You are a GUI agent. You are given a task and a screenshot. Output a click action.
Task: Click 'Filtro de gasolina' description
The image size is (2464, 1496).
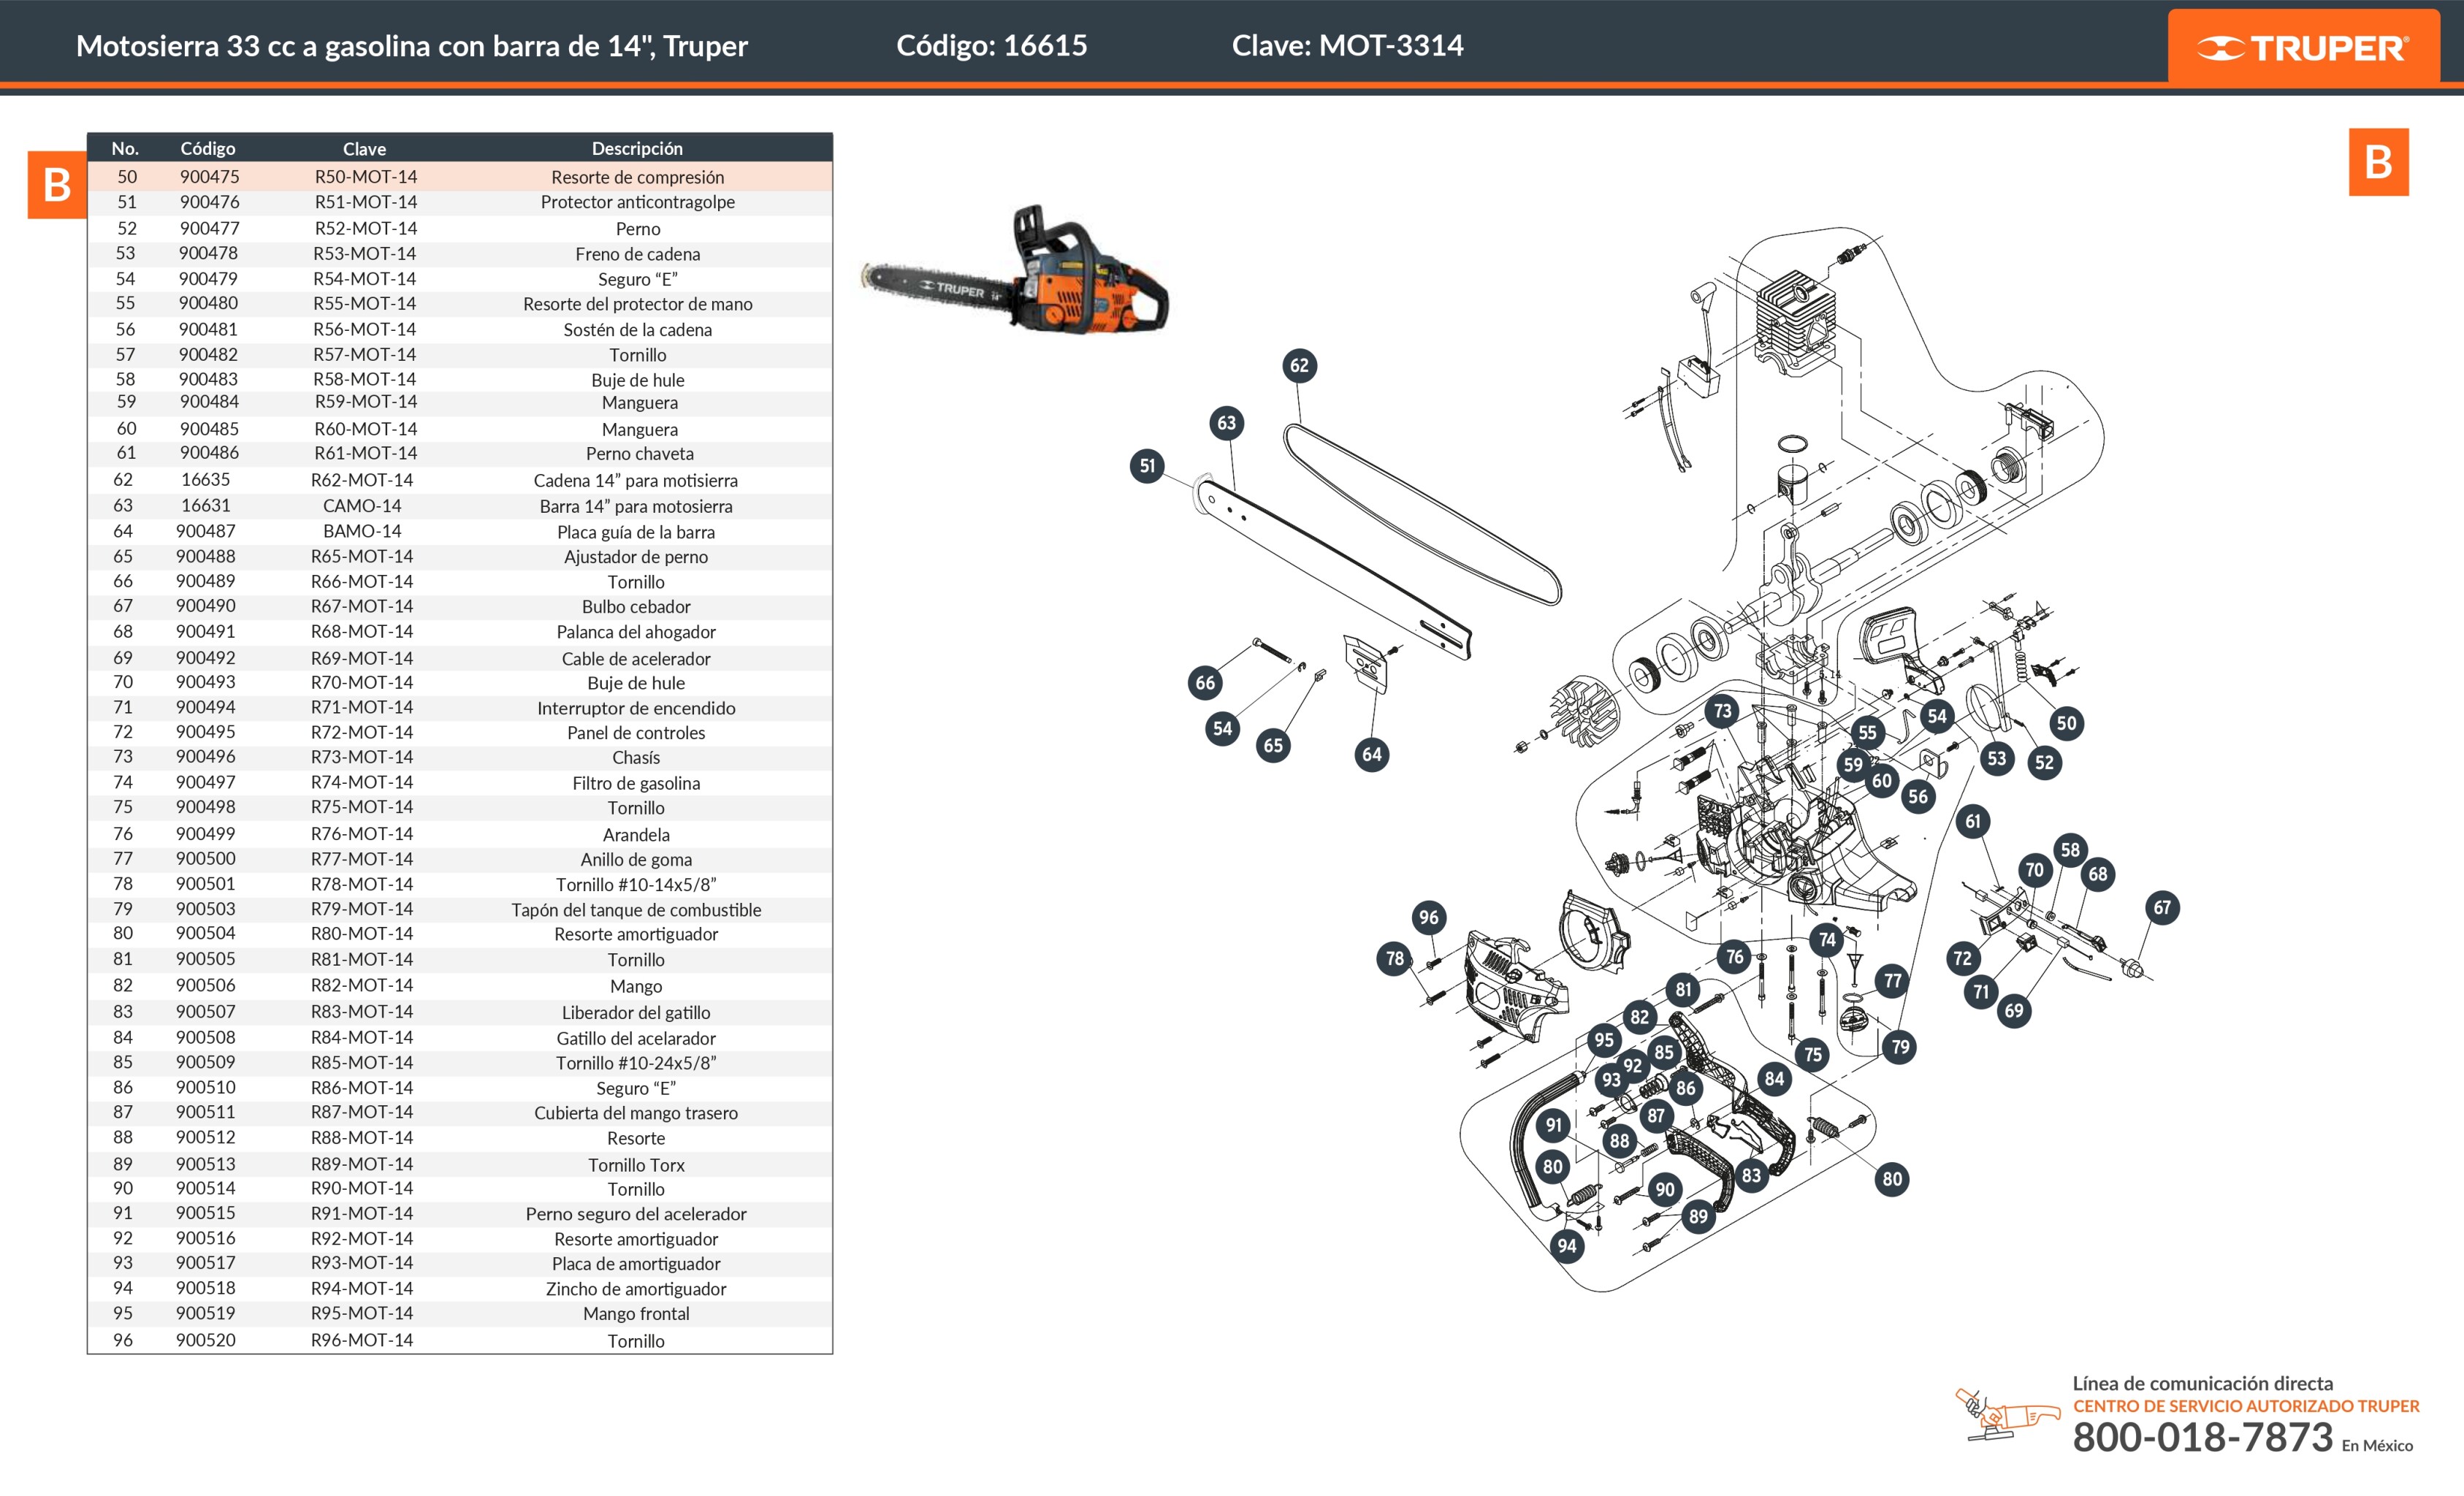pos(636,783)
